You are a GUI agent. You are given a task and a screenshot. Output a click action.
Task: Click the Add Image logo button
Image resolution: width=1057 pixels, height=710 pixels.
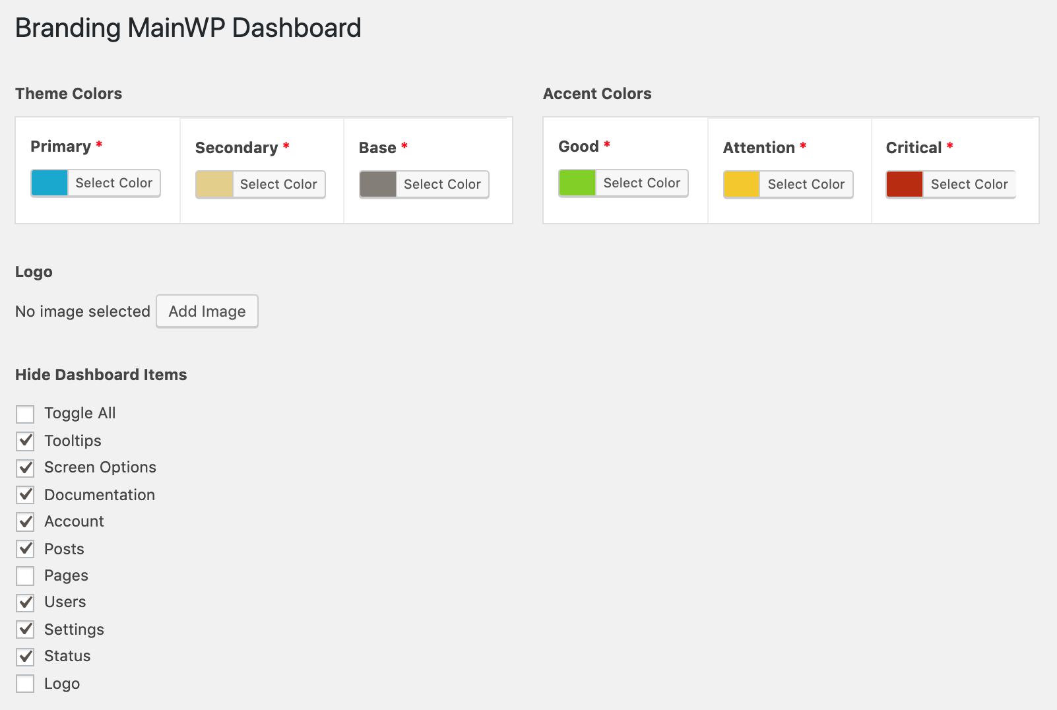coord(207,311)
